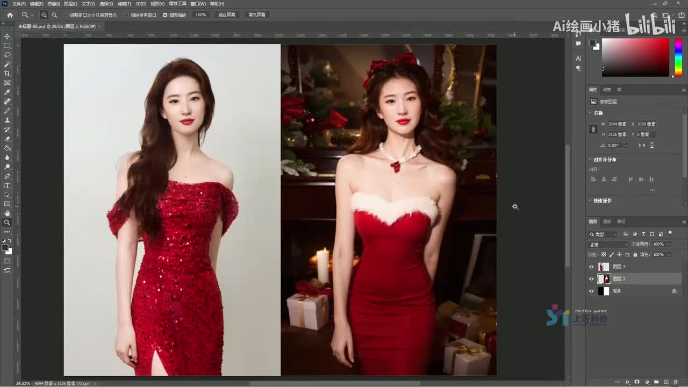Select the Dodge tool
This screenshot has height=387, width=688.
pos(7,167)
